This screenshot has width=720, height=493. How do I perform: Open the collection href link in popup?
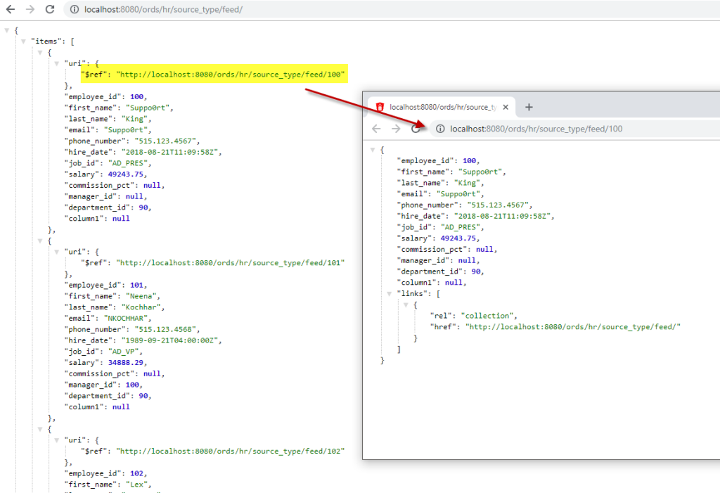(x=573, y=327)
